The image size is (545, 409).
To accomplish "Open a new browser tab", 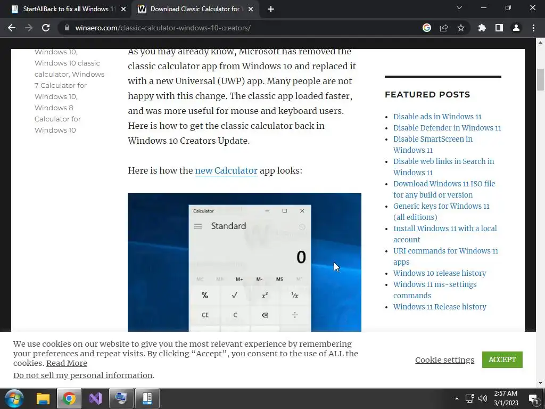I will click(x=271, y=9).
